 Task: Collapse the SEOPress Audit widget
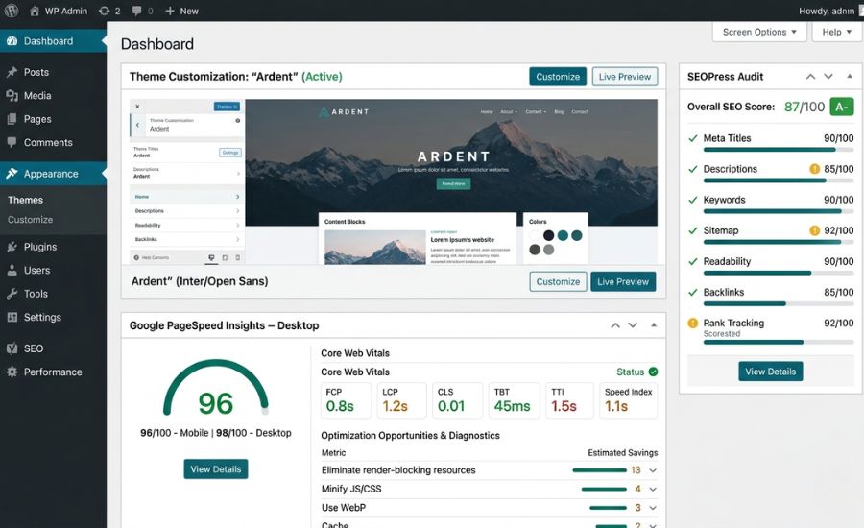850,77
